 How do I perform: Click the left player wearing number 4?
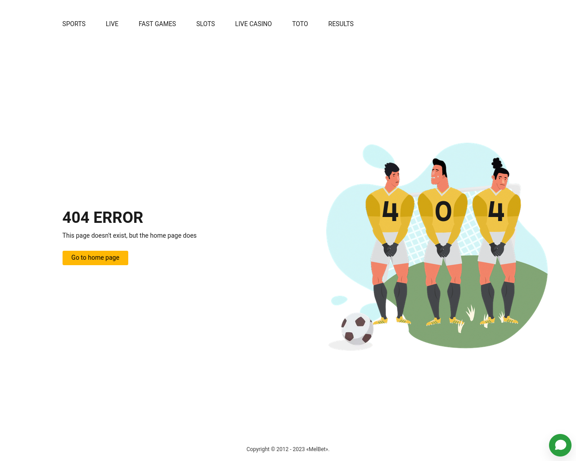point(390,243)
